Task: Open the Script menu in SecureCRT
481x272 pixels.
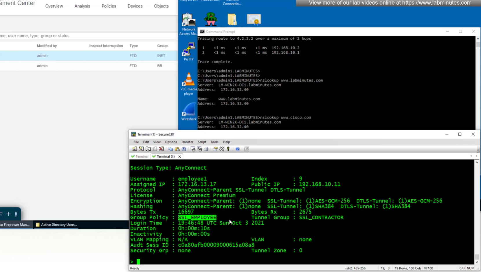Action: point(202,142)
